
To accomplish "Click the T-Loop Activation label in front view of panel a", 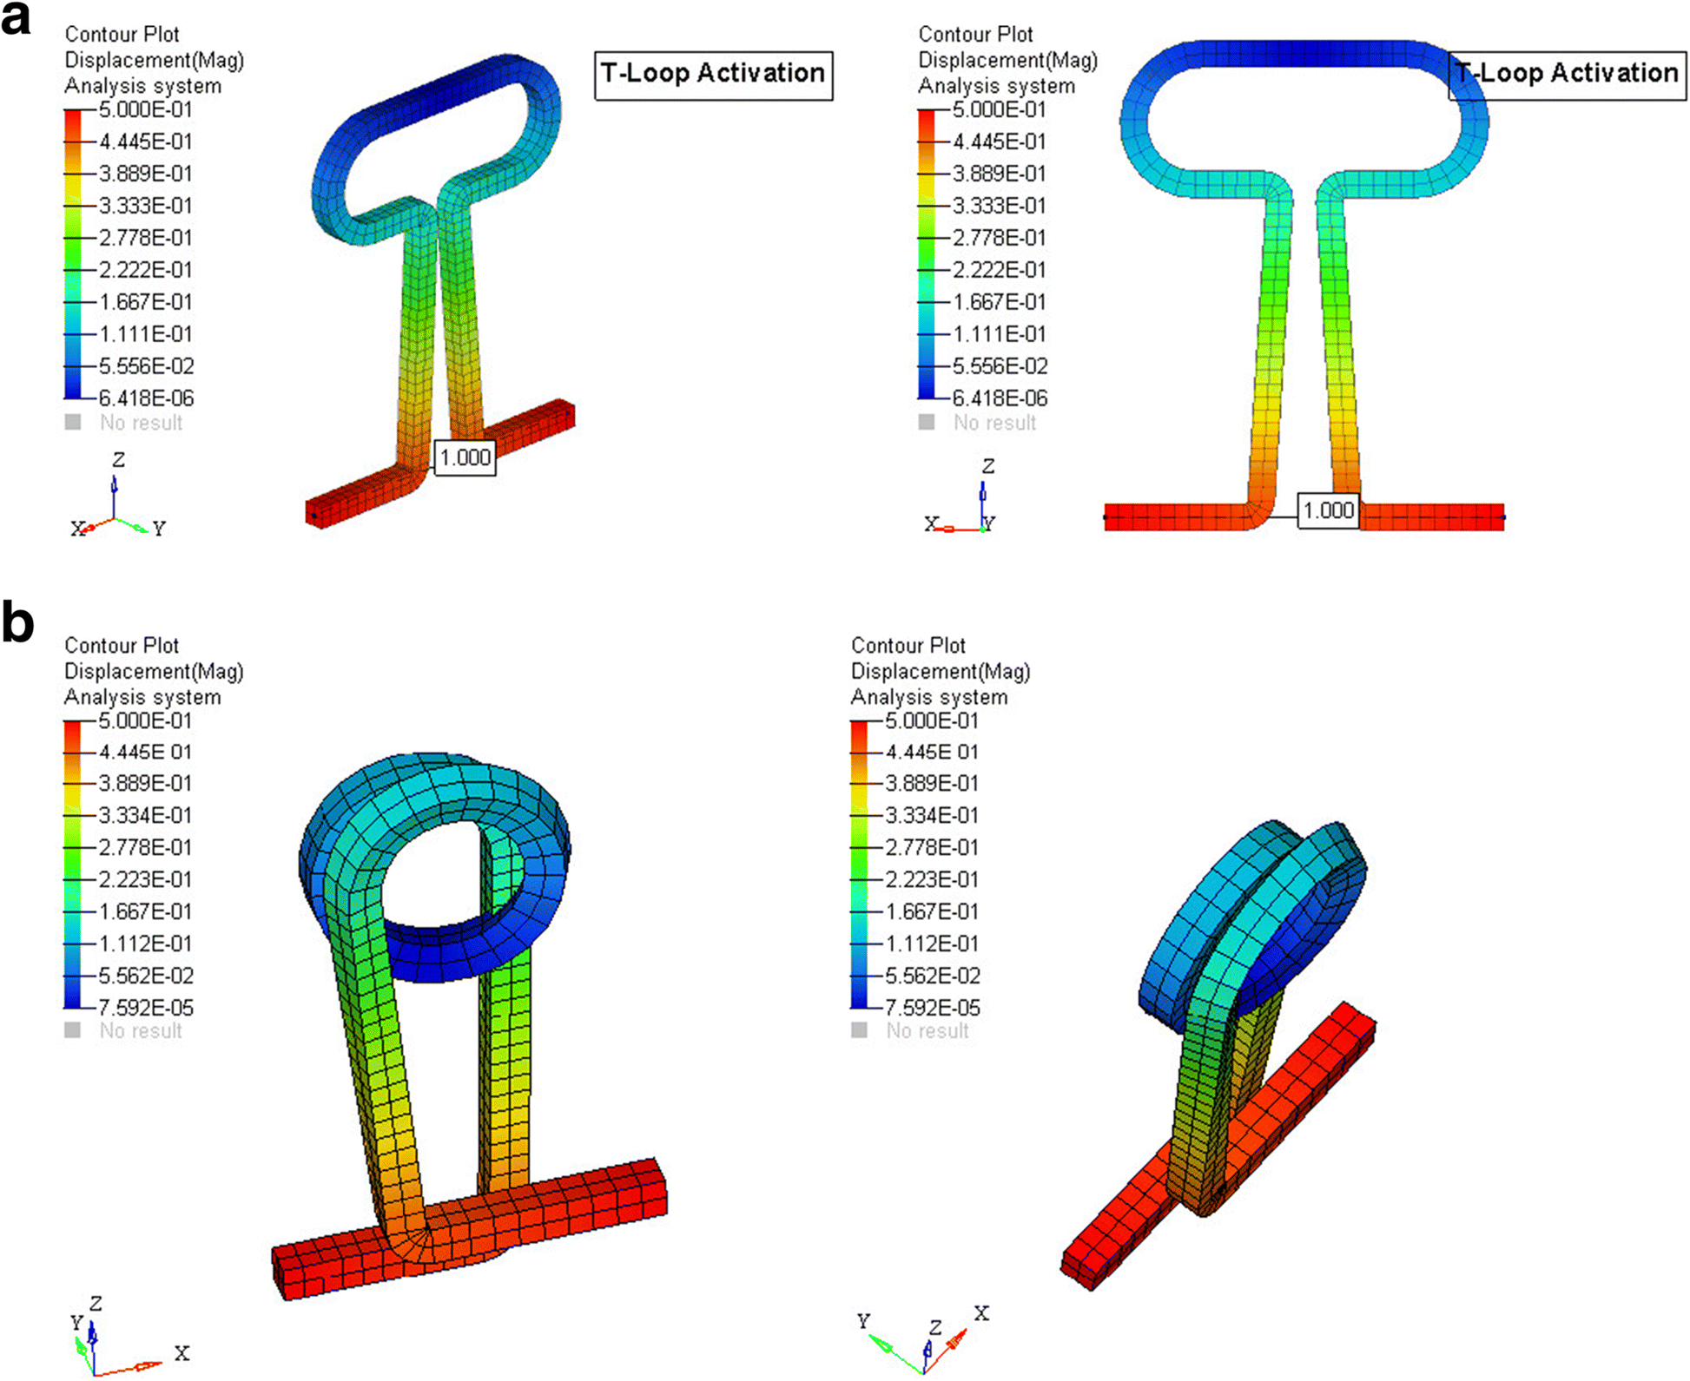I will tap(1568, 76).
